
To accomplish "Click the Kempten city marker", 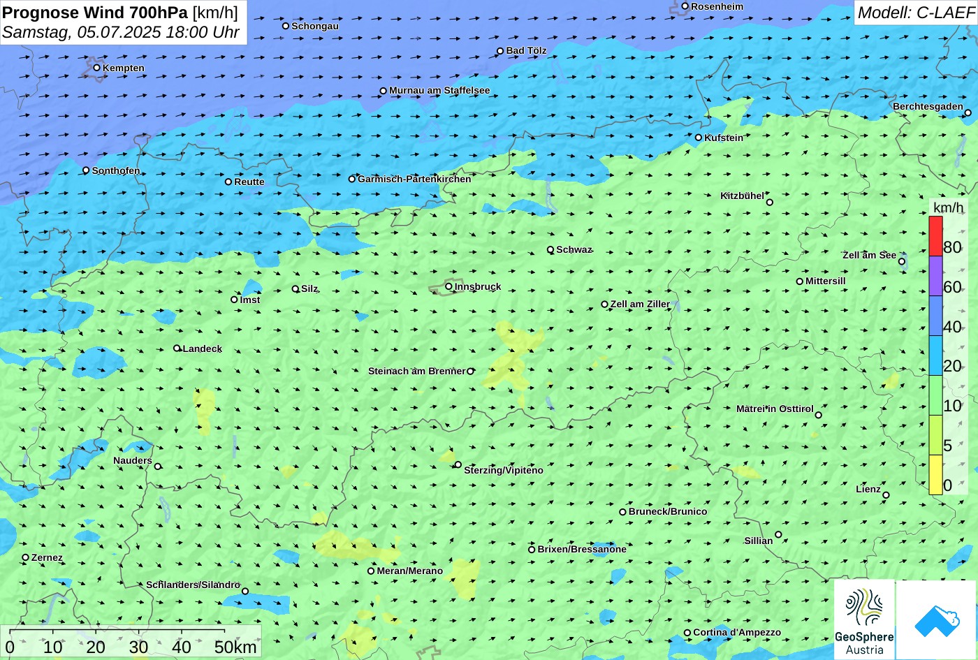I will 97,68.
